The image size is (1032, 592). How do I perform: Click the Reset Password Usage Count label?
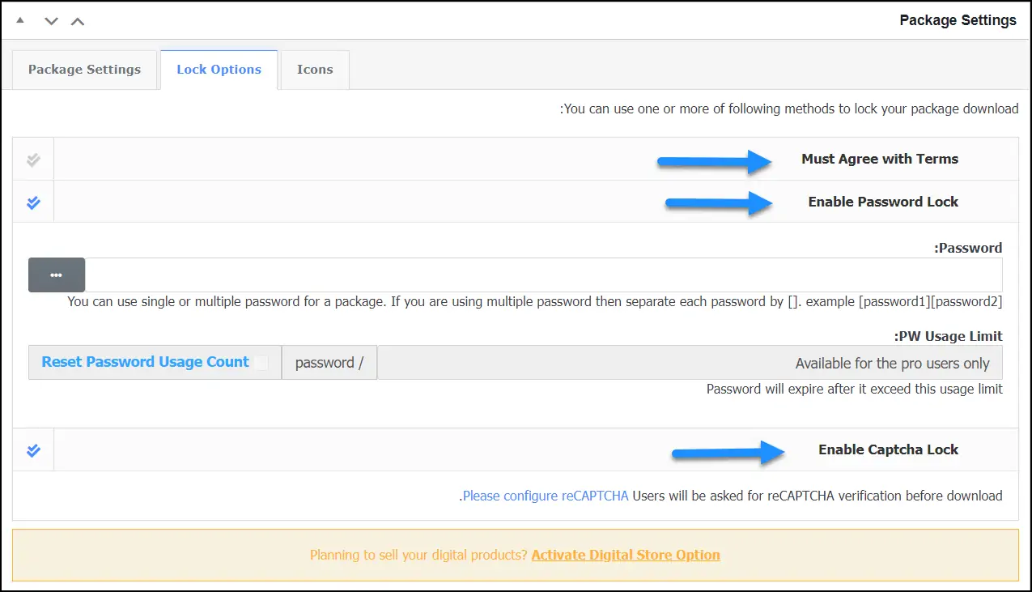[x=146, y=362]
